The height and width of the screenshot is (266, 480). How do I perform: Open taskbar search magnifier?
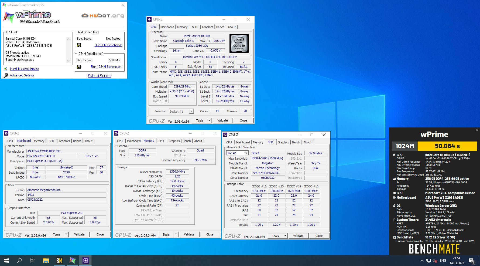19,261
